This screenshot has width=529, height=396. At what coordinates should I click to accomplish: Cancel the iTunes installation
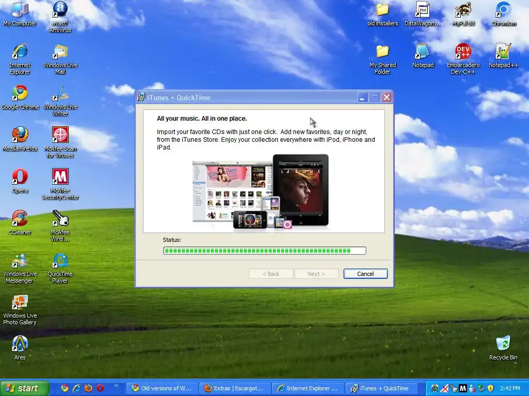(x=365, y=274)
